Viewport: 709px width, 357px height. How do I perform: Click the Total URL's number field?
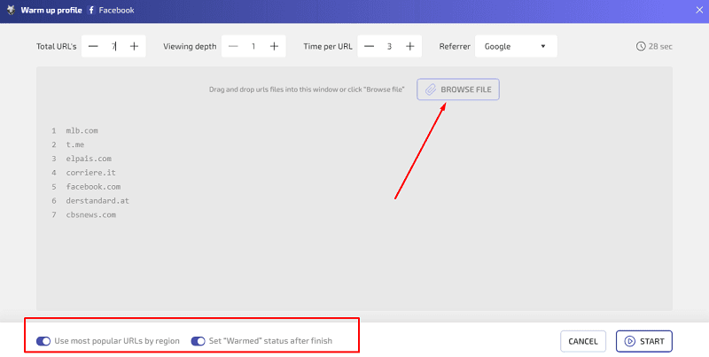tap(113, 47)
